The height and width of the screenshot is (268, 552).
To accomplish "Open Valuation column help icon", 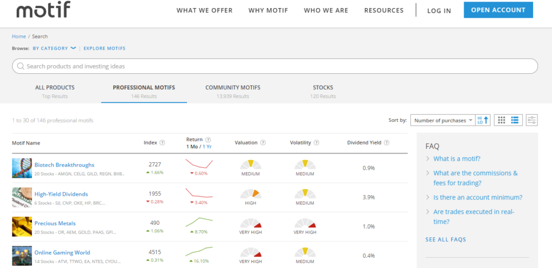I will tap(263, 143).
